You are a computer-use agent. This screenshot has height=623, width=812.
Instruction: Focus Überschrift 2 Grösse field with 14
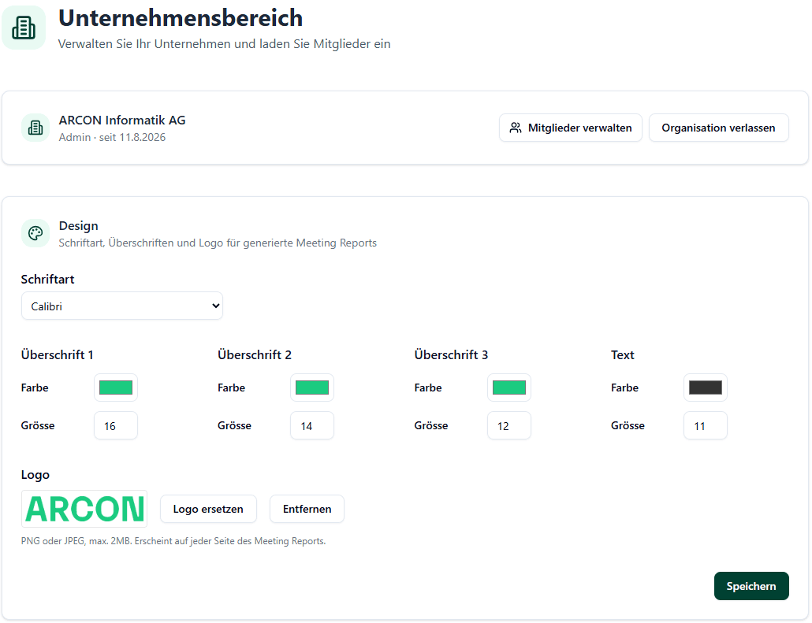click(x=311, y=425)
